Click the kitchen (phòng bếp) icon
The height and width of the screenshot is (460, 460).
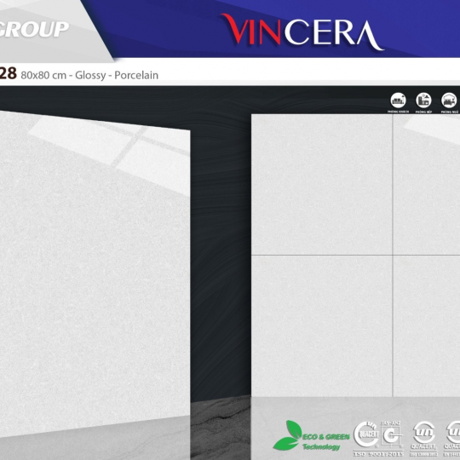pos(423,101)
